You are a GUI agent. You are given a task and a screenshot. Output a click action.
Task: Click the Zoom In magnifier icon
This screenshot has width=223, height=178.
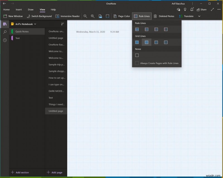coord(93,16)
